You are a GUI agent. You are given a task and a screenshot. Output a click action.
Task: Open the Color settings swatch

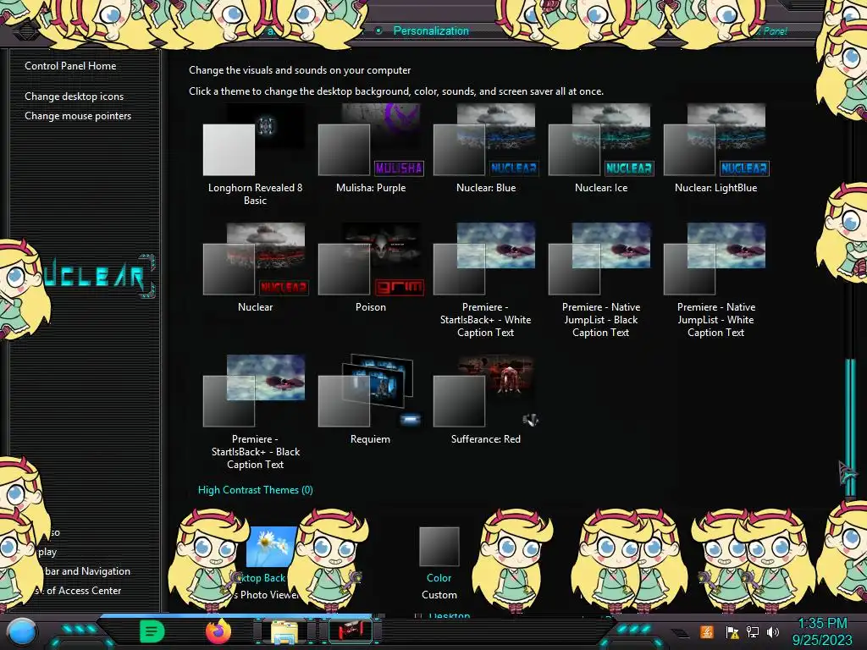[439, 547]
